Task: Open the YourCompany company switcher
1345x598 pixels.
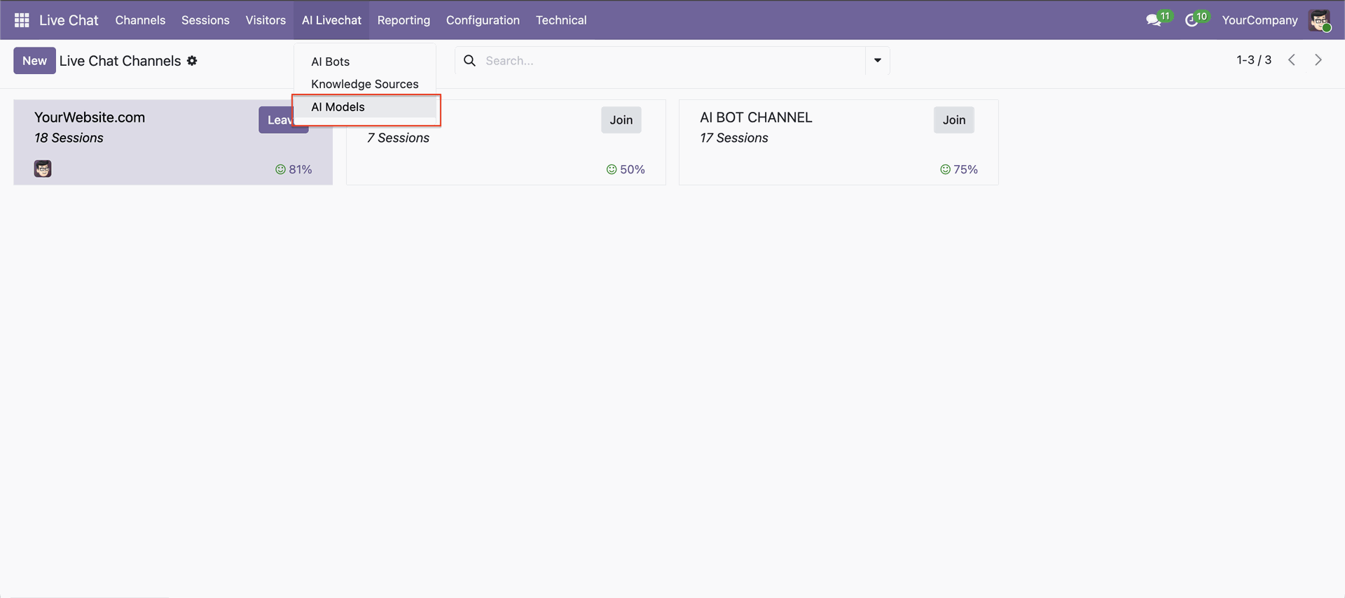Action: click(1259, 20)
